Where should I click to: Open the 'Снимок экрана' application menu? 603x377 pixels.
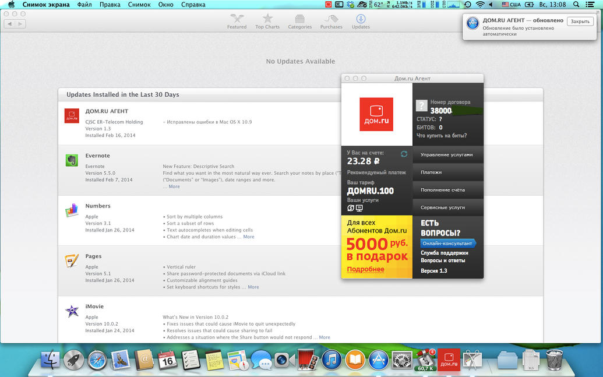(x=46, y=5)
